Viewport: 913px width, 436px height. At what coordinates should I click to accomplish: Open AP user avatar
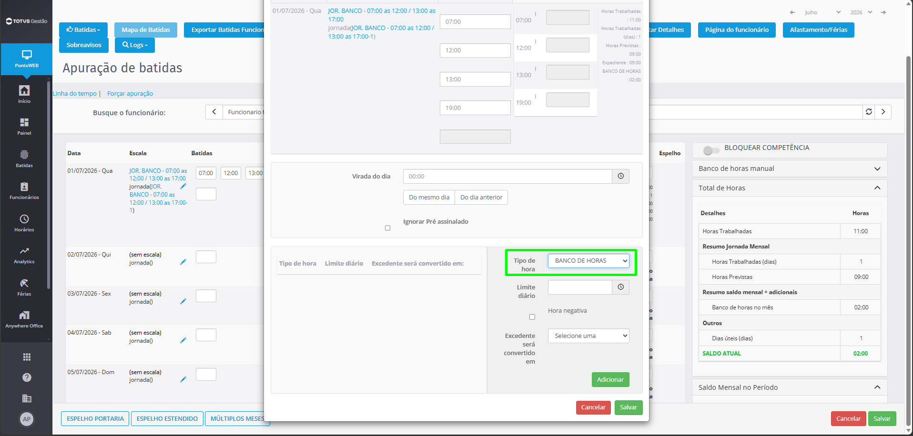point(27,419)
